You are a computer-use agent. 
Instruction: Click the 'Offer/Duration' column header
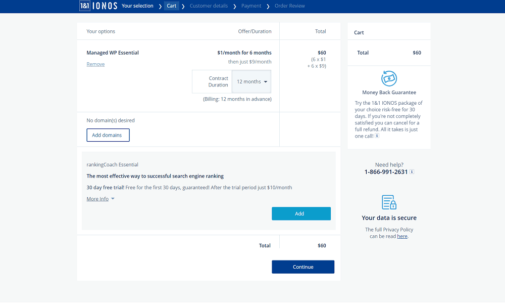tap(255, 31)
